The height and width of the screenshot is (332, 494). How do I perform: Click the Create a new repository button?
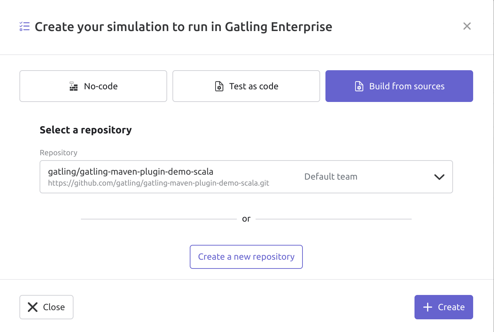pos(246,257)
